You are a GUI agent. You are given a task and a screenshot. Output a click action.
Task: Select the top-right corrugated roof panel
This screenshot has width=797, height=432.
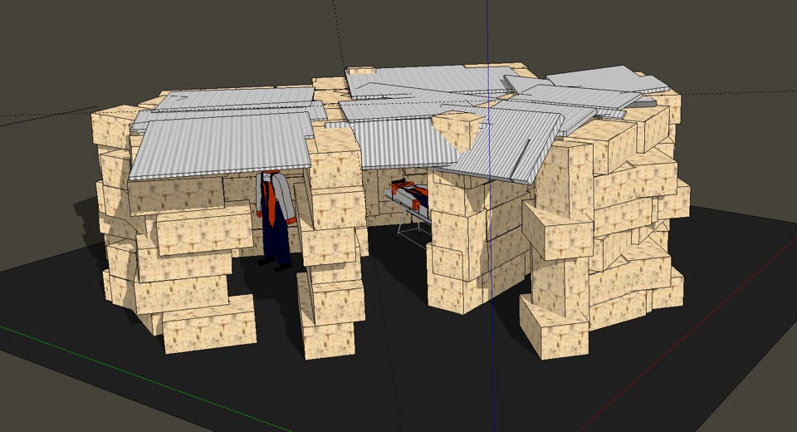click(x=610, y=80)
